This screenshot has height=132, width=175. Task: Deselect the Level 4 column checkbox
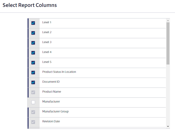33,53
